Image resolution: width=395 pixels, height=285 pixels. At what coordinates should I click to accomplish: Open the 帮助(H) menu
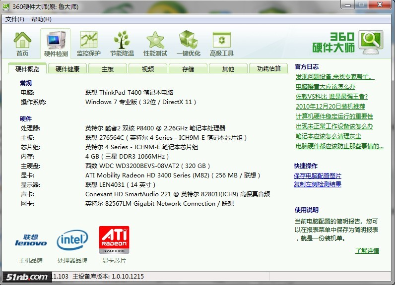click(x=41, y=19)
